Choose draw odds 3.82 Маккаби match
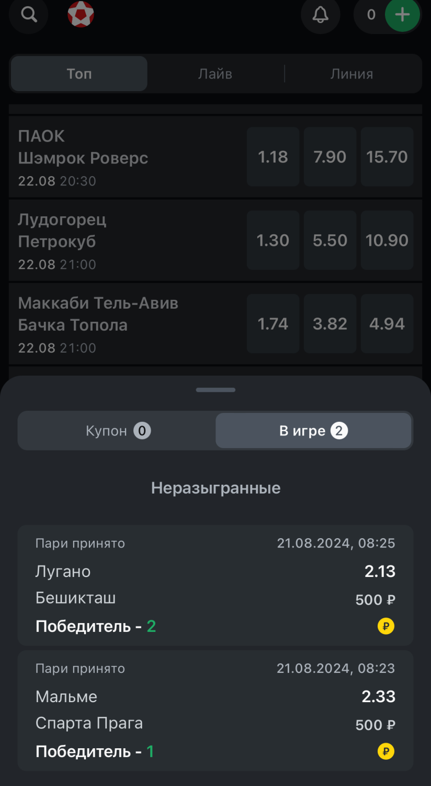Image resolution: width=431 pixels, height=786 pixels. [x=330, y=324]
